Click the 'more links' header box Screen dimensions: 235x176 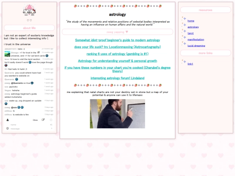205,53
